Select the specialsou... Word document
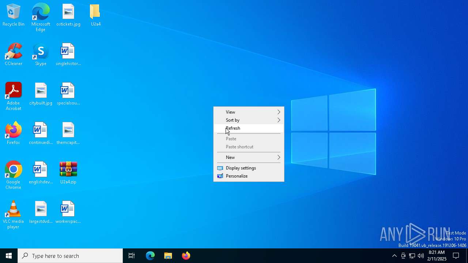 [x=68, y=94]
